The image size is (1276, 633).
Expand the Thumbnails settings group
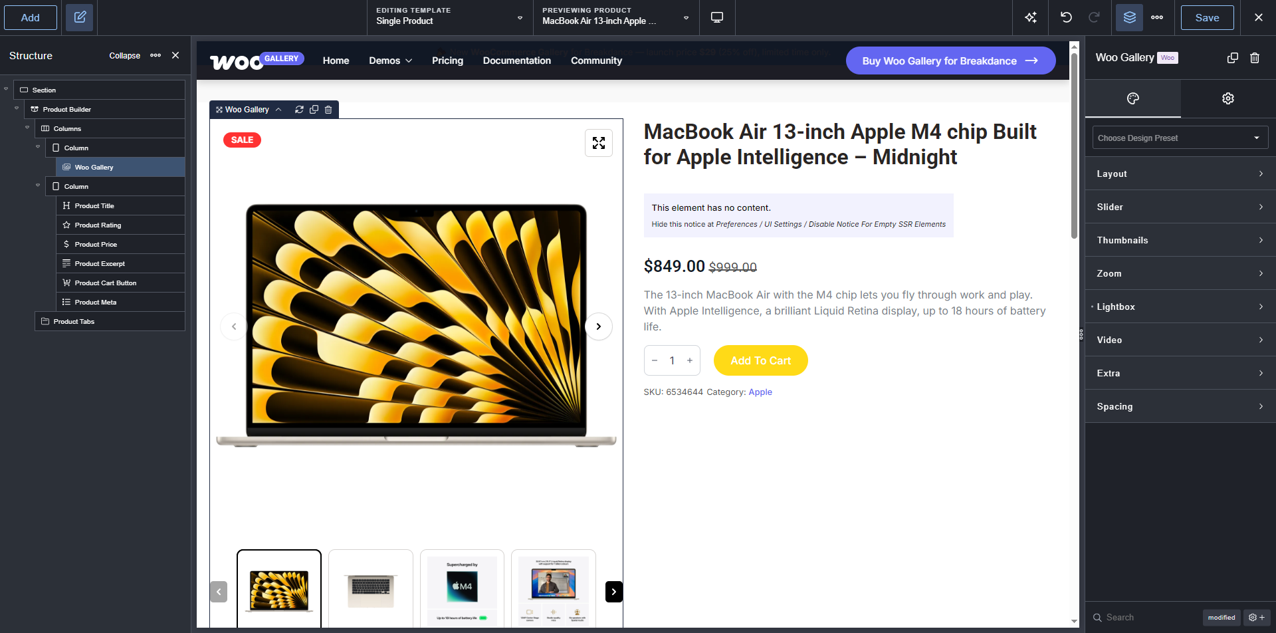point(1180,240)
